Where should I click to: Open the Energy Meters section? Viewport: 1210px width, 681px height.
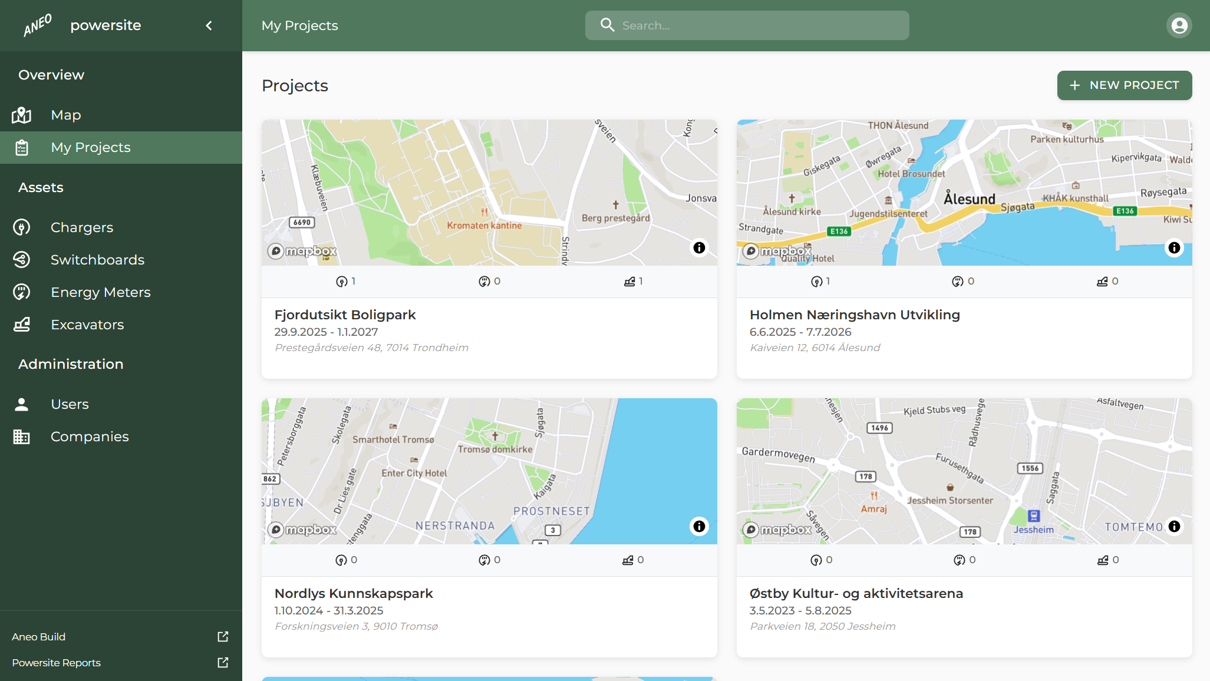click(x=100, y=292)
